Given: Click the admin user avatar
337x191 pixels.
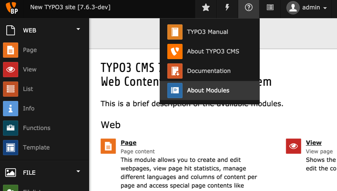Looking at the screenshot, I should (293, 8).
